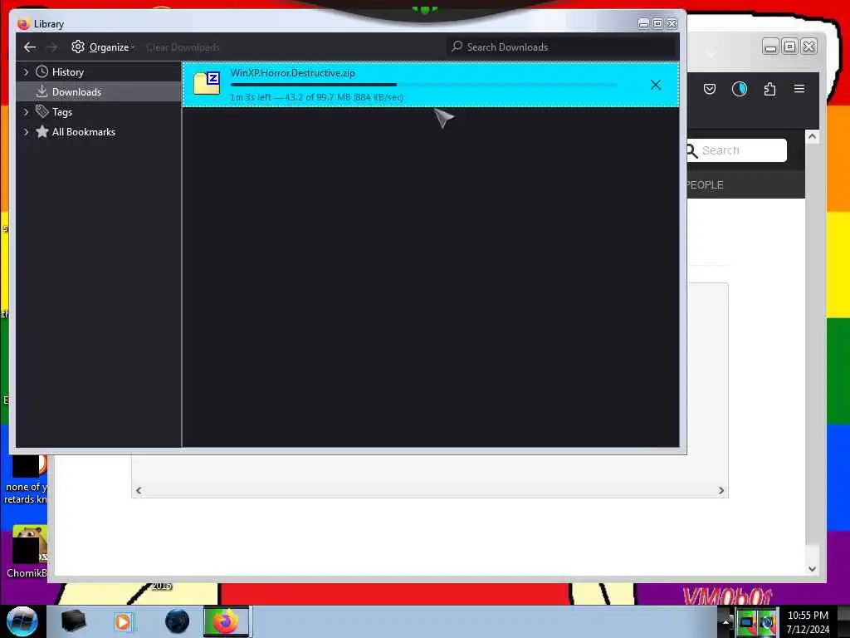Expand the Tags tree node

pyautogui.click(x=26, y=112)
